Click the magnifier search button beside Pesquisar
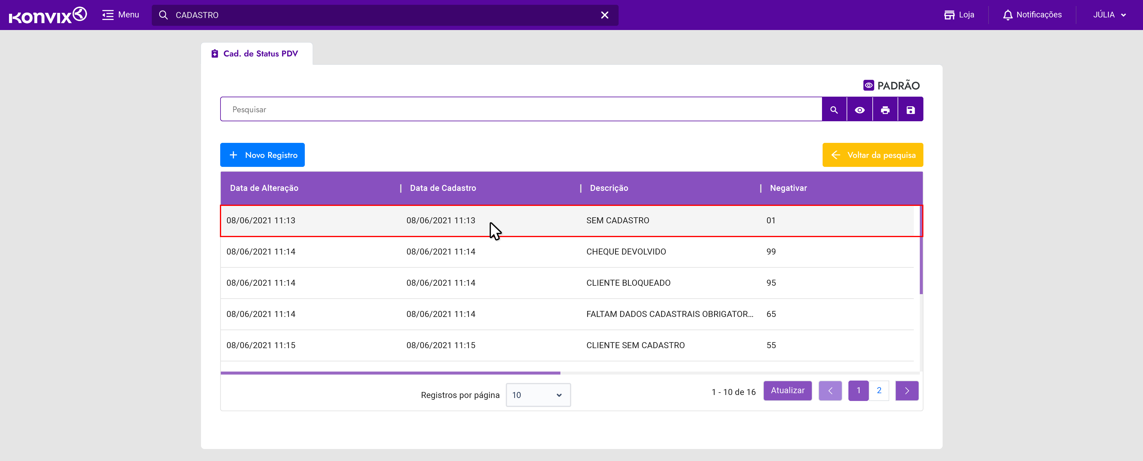The height and width of the screenshot is (461, 1143). 834,110
